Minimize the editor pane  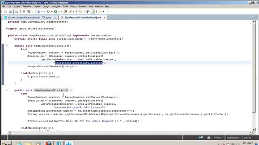[x=253, y=17]
